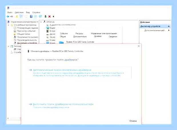The height and width of the screenshot is (130, 177).
Task: Select the Звуковые device category
Action: [52, 37]
